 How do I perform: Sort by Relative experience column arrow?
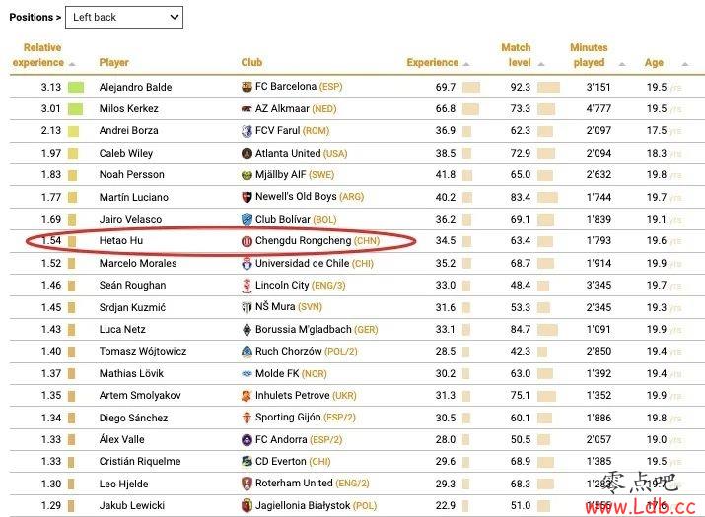coord(72,64)
